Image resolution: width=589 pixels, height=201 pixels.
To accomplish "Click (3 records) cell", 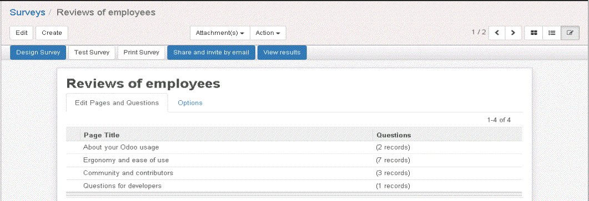I will [x=393, y=173].
